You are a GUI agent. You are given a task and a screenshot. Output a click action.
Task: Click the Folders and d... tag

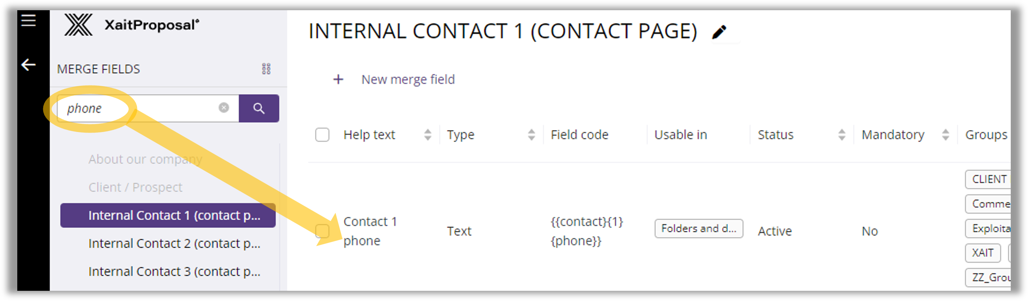tap(698, 229)
